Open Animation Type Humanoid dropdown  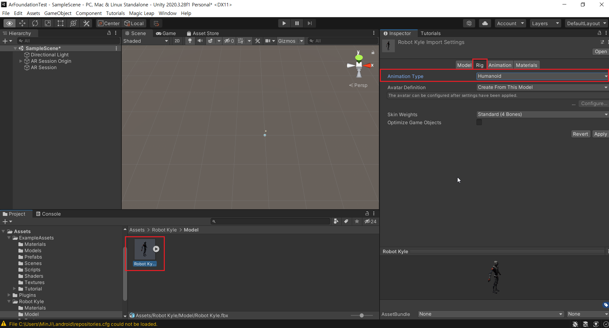(x=542, y=76)
